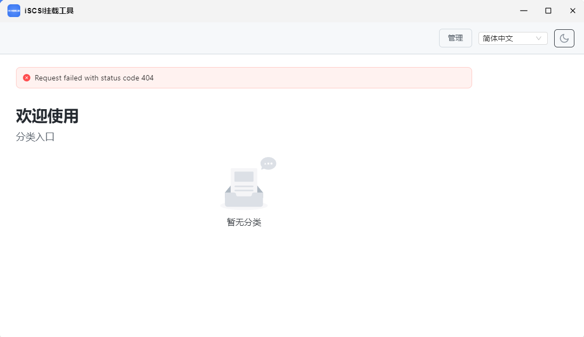Screen dimensions: 584x337
Task: Maximize the iSCSI挂载工具 window
Action: point(548,11)
